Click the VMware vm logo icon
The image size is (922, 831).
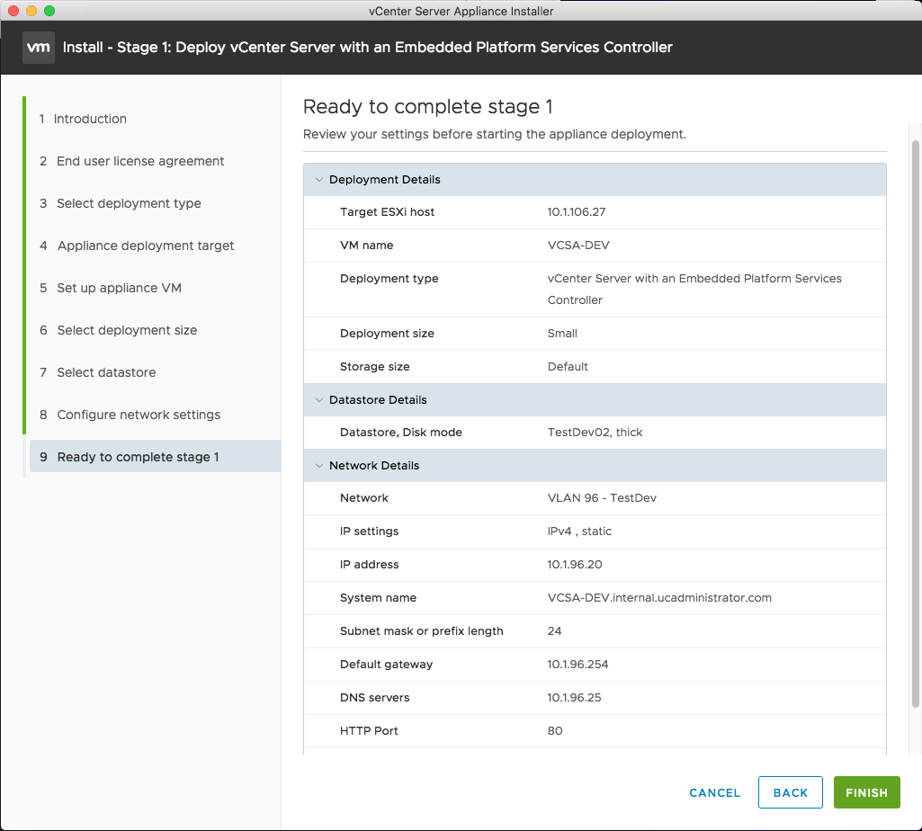coord(38,47)
